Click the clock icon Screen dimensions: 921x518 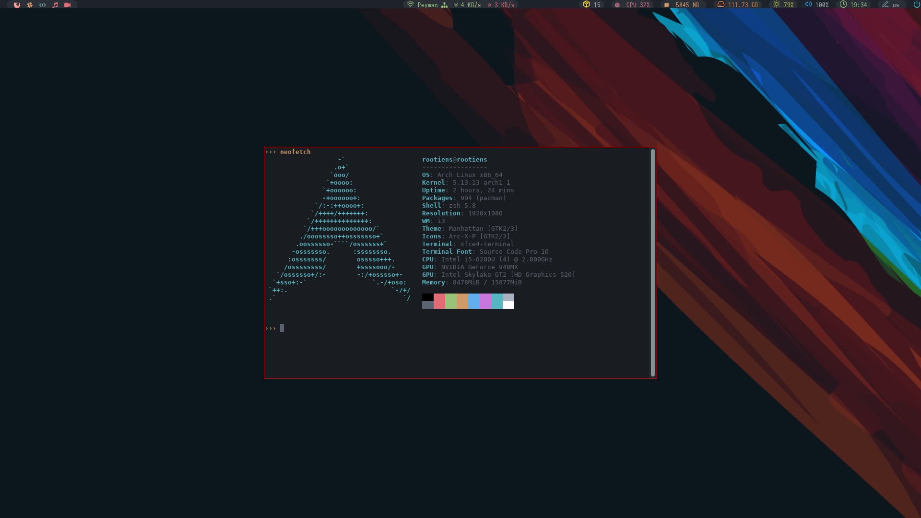[843, 4]
